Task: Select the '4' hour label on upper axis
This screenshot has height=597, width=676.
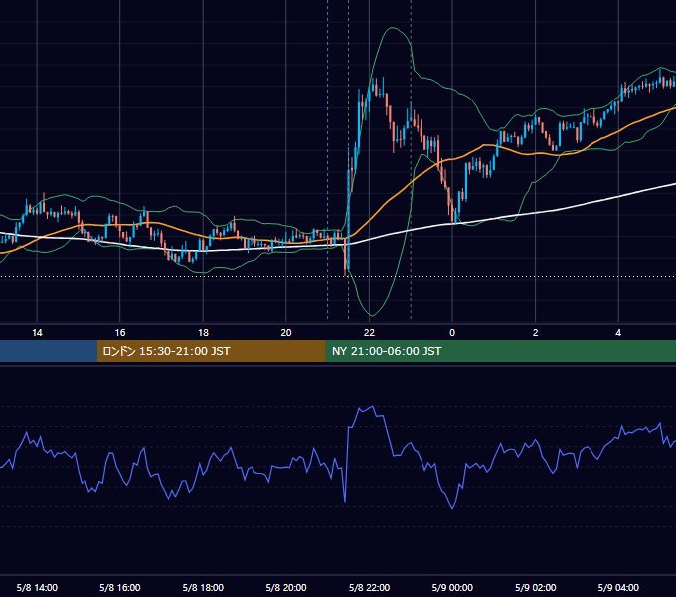Action: point(618,333)
